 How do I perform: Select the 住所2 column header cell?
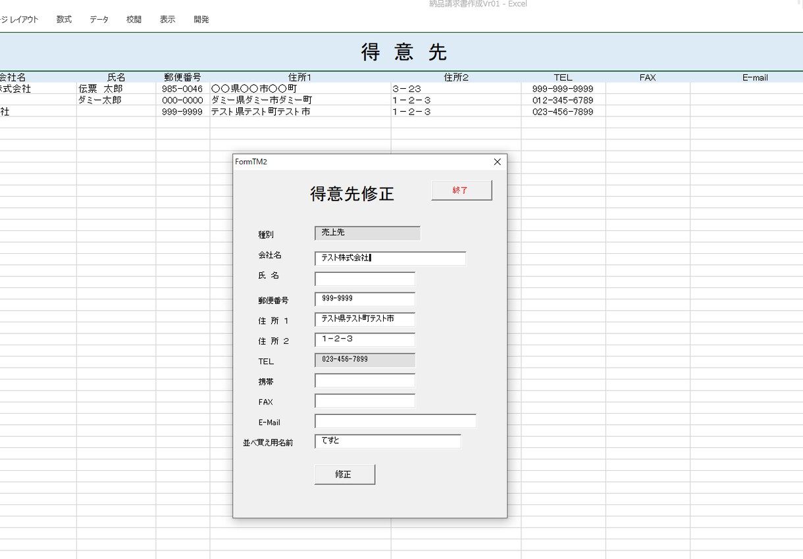point(456,77)
